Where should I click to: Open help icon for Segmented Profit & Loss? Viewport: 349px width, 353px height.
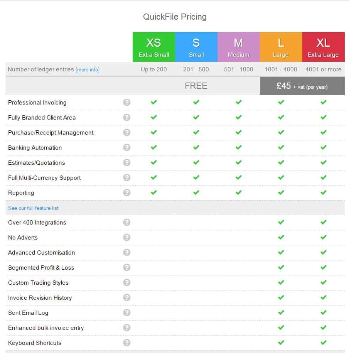pos(127,267)
